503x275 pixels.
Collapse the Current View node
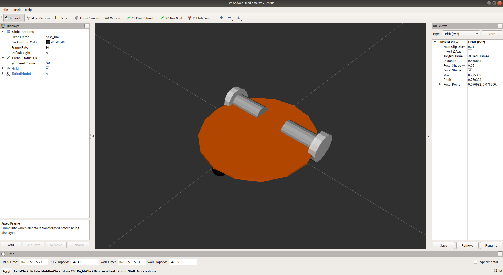[x=435, y=42]
